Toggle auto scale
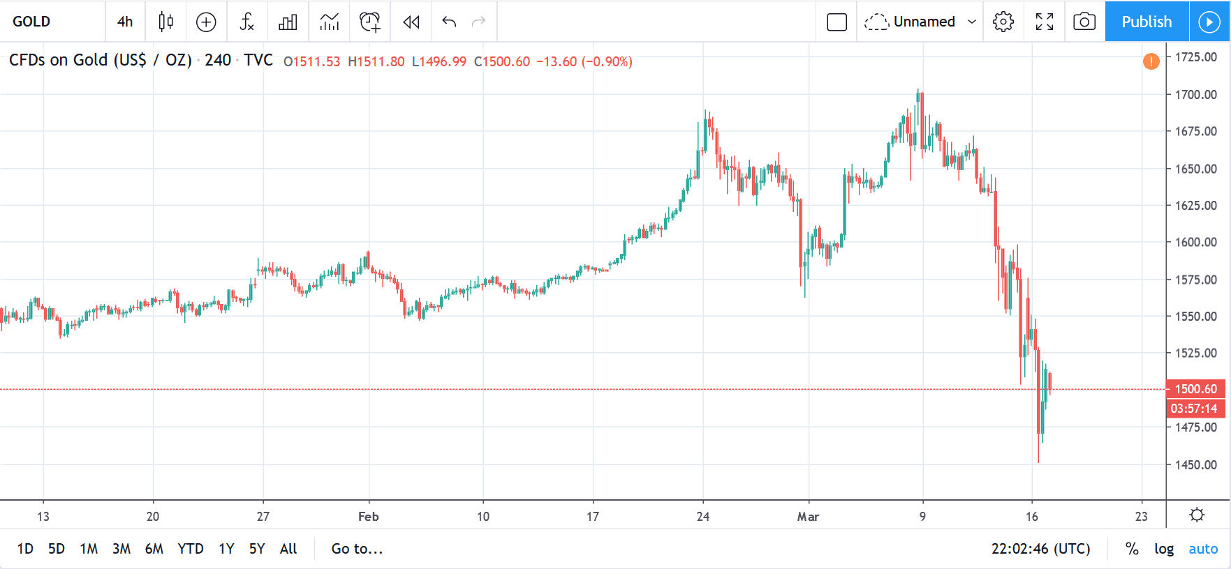 click(x=1203, y=549)
